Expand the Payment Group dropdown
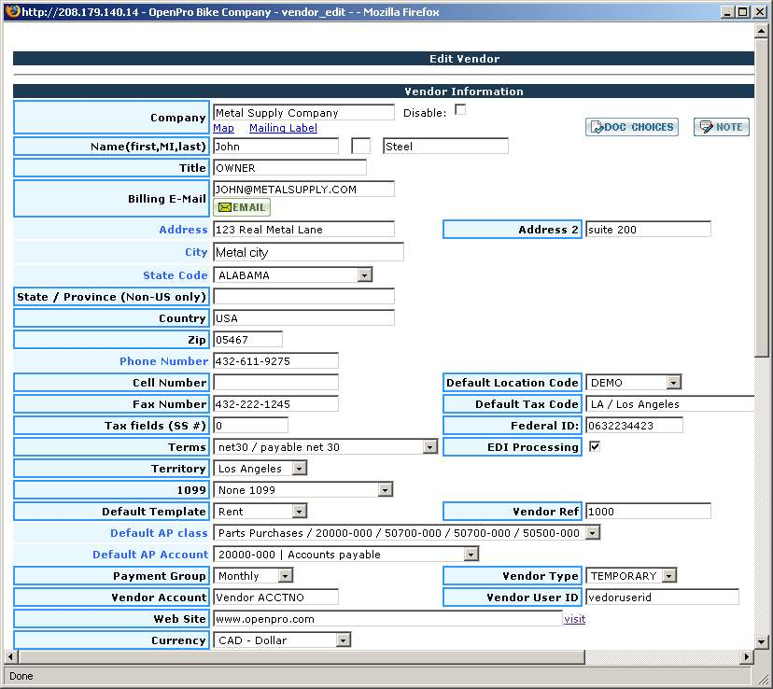The image size is (773, 689). click(253, 576)
